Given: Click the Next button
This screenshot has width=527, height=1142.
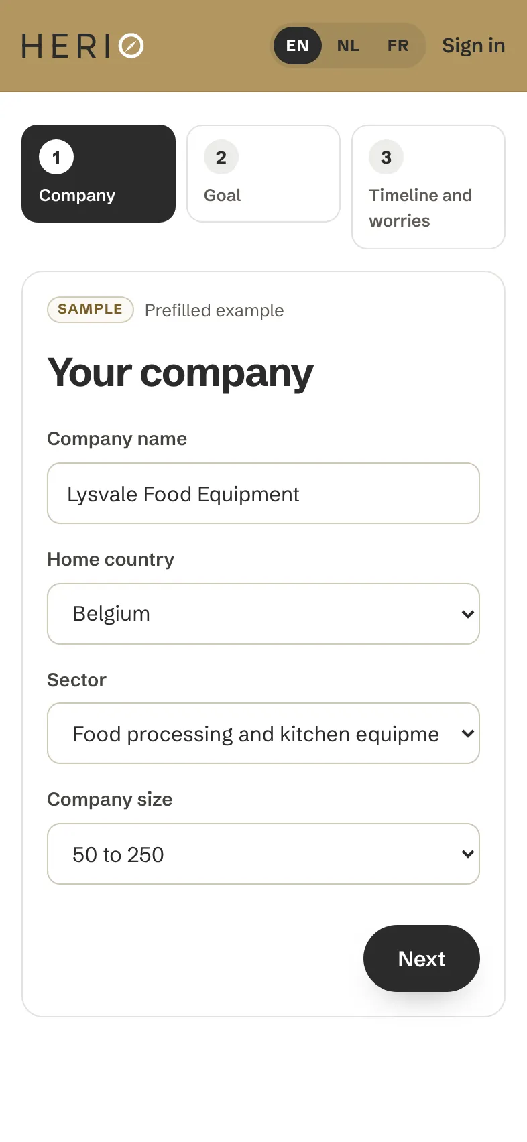Looking at the screenshot, I should (x=422, y=958).
